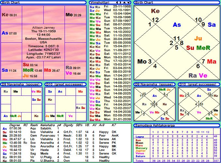Click 'Ayan. -23:17:47 Lahiri' line

[x=43, y=57]
